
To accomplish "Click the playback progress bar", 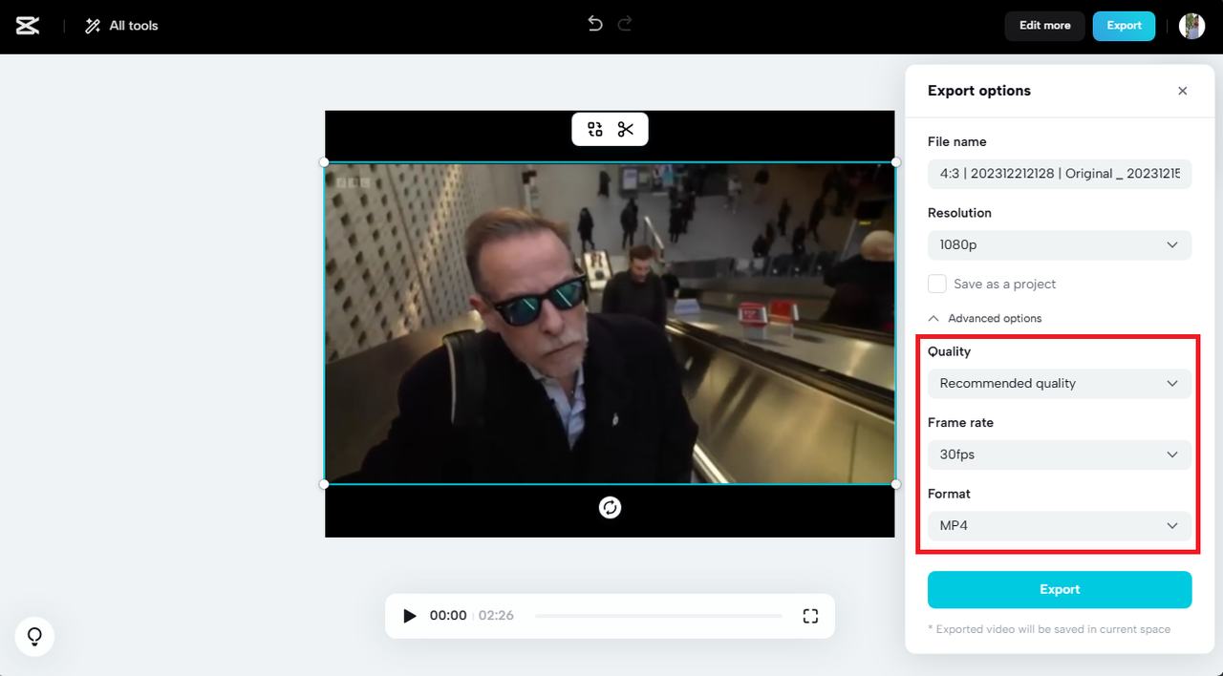I will pos(658,616).
